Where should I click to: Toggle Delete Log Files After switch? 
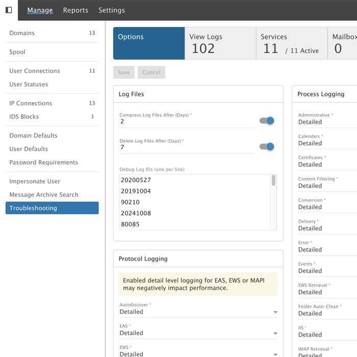[267, 147]
